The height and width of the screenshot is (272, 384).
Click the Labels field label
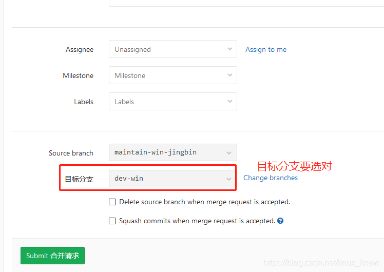(x=84, y=102)
